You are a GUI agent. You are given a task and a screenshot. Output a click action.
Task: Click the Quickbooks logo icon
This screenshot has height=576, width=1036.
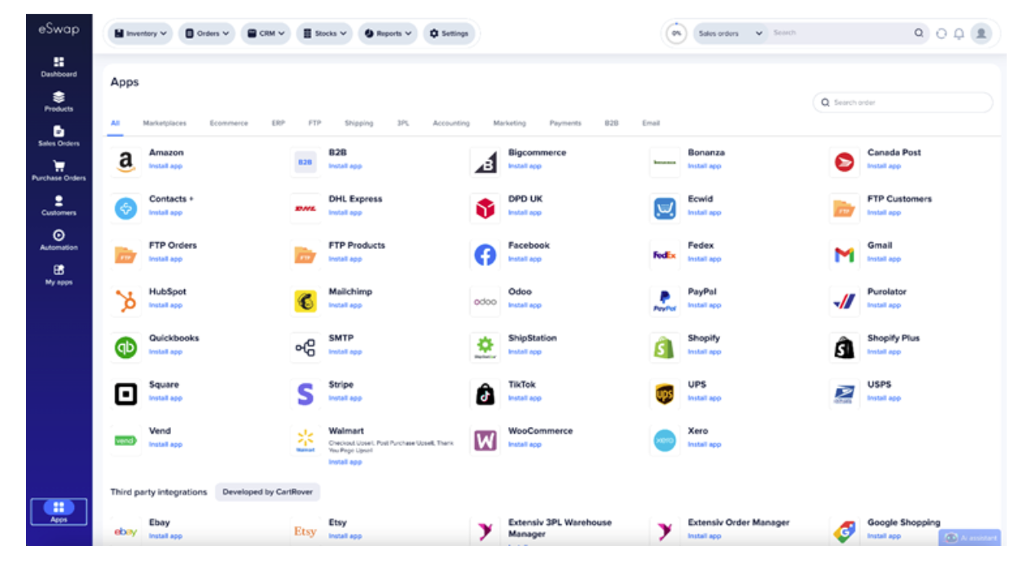125,347
